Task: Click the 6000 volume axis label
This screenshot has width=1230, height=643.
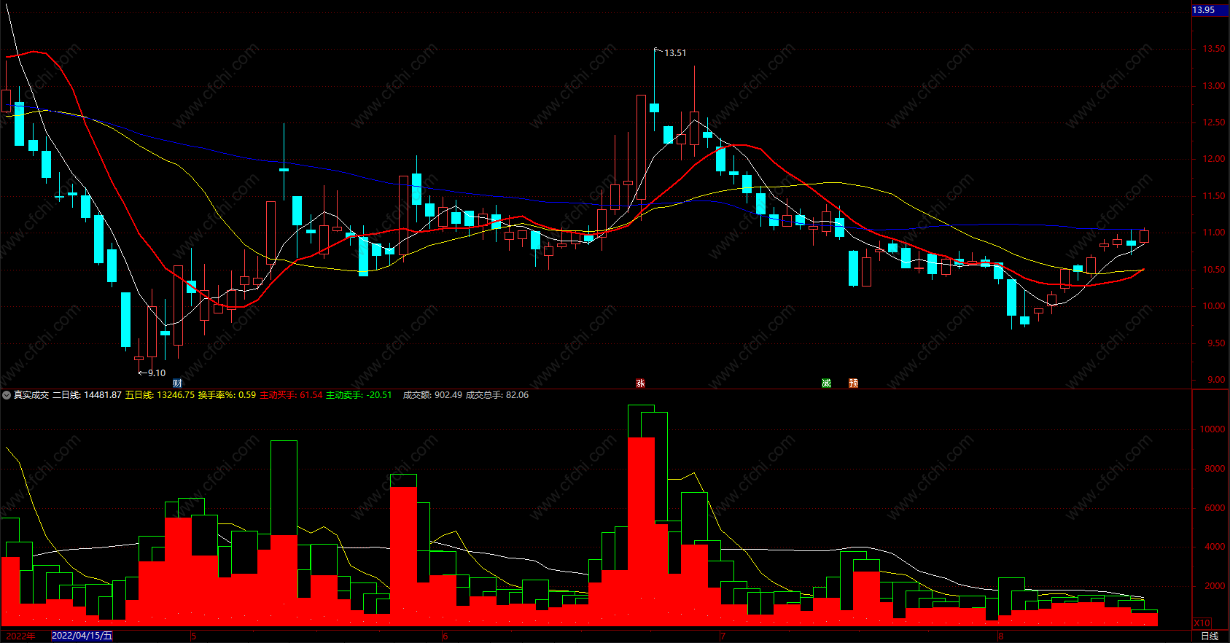Action: pos(1215,508)
